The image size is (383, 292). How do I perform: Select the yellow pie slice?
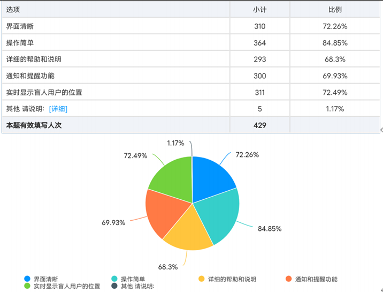click(187, 230)
